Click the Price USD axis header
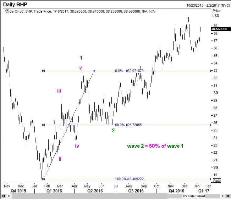This screenshot has width=231, height=199. pyautogui.click(x=216, y=13)
